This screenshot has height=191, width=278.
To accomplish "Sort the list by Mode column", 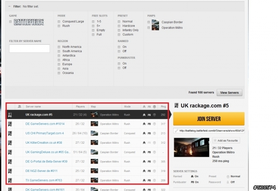I will [x=127, y=106].
